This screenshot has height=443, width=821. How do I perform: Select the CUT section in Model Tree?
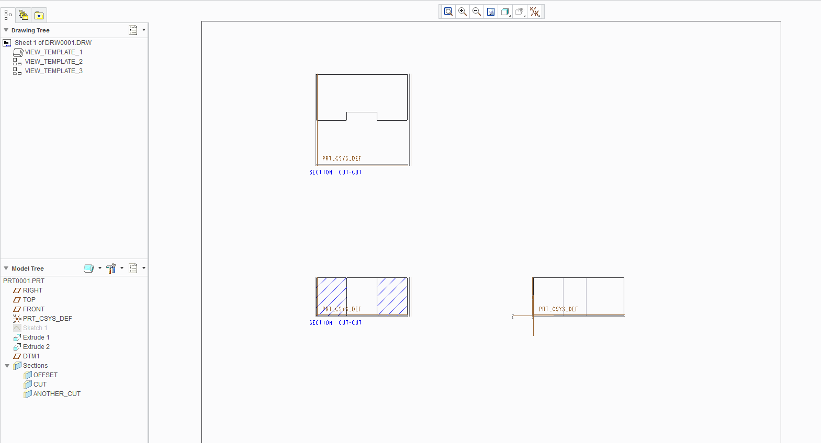tap(40, 384)
